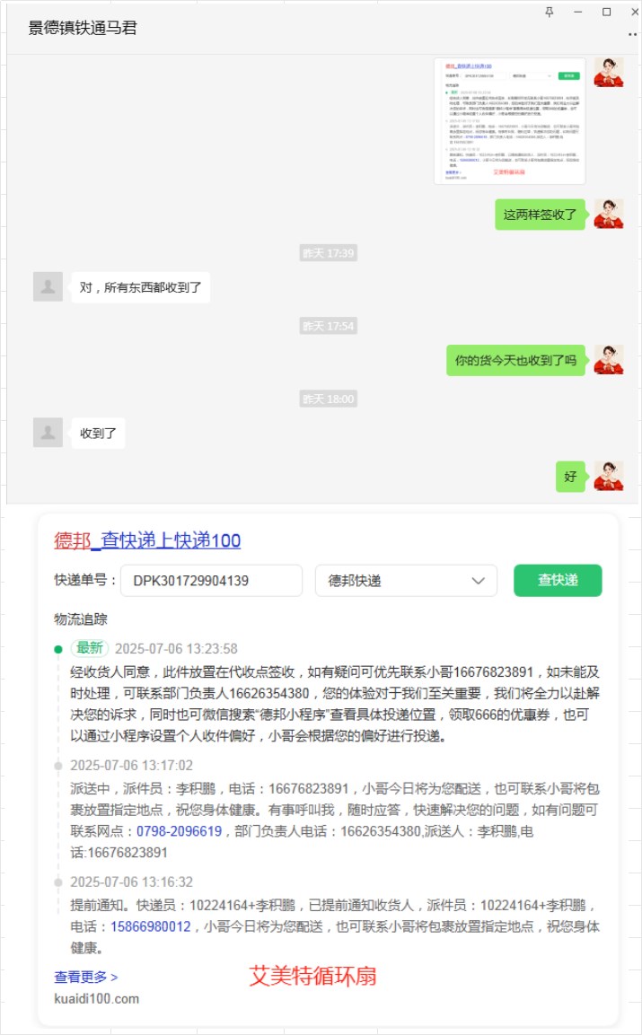The width and height of the screenshot is (642, 1035).
Task: Pin the chat window on top
Action: (x=550, y=12)
